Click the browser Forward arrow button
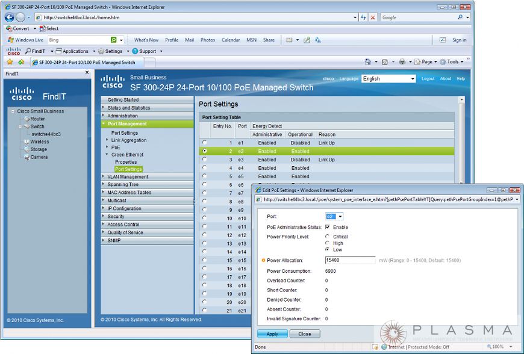Viewport: 524px width, 354px height. tap(20, 17)
